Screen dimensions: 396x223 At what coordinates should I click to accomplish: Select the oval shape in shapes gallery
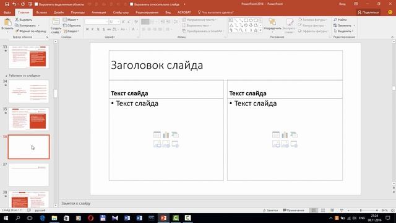pyautogui.click(x=251, y=20)
